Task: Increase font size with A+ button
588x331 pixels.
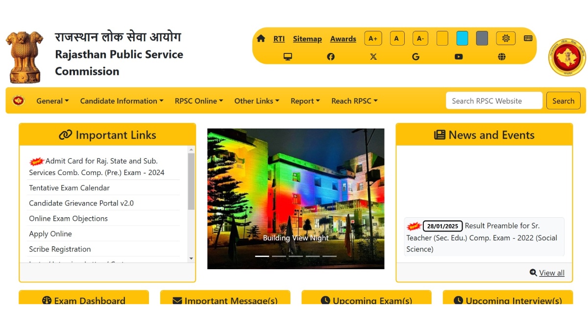Action: (x=373, y=38)
